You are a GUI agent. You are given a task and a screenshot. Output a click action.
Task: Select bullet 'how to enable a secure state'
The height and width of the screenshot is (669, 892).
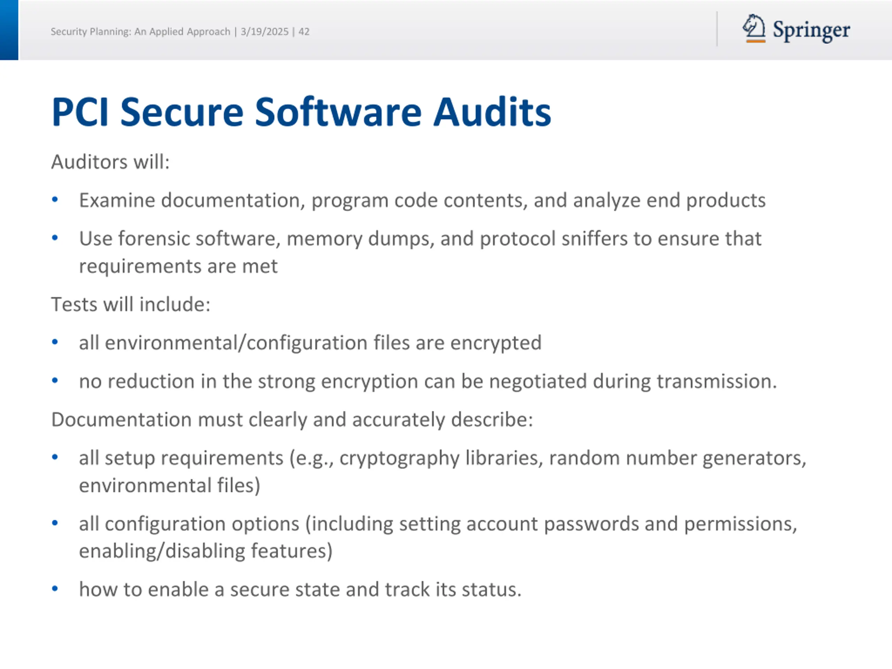300,589
